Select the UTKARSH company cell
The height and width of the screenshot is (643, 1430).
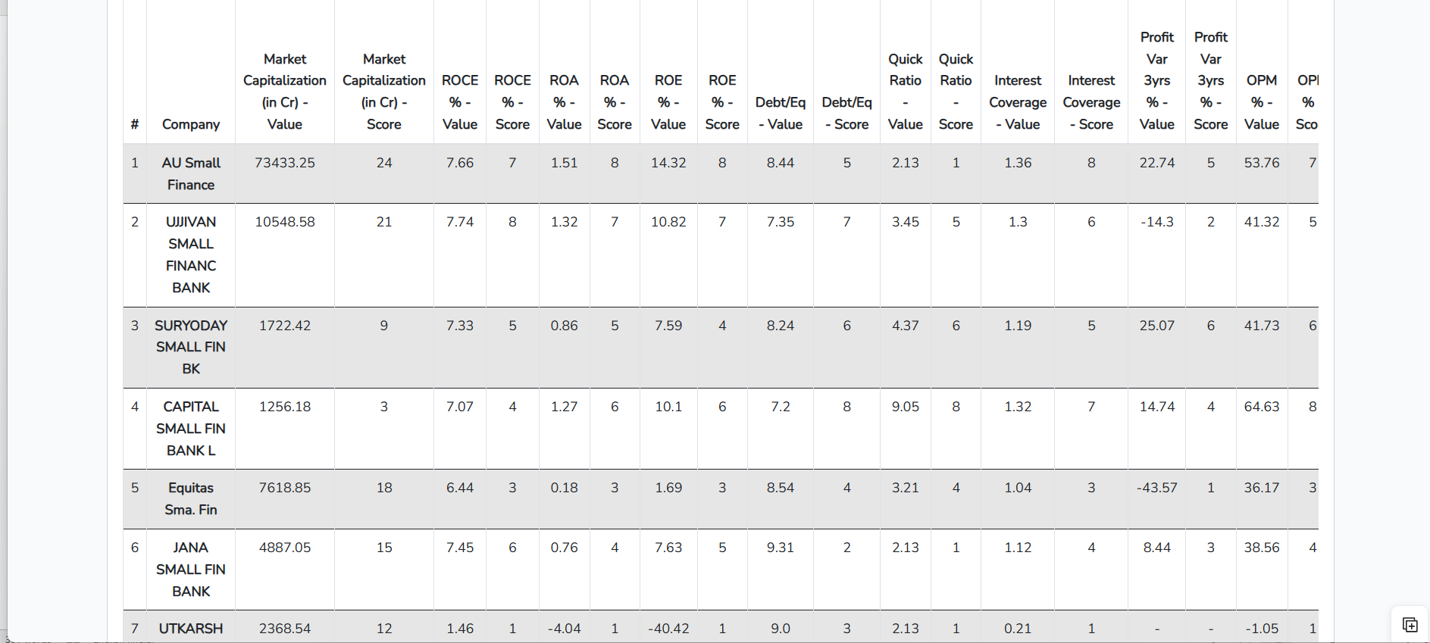(x=191, y=628)
